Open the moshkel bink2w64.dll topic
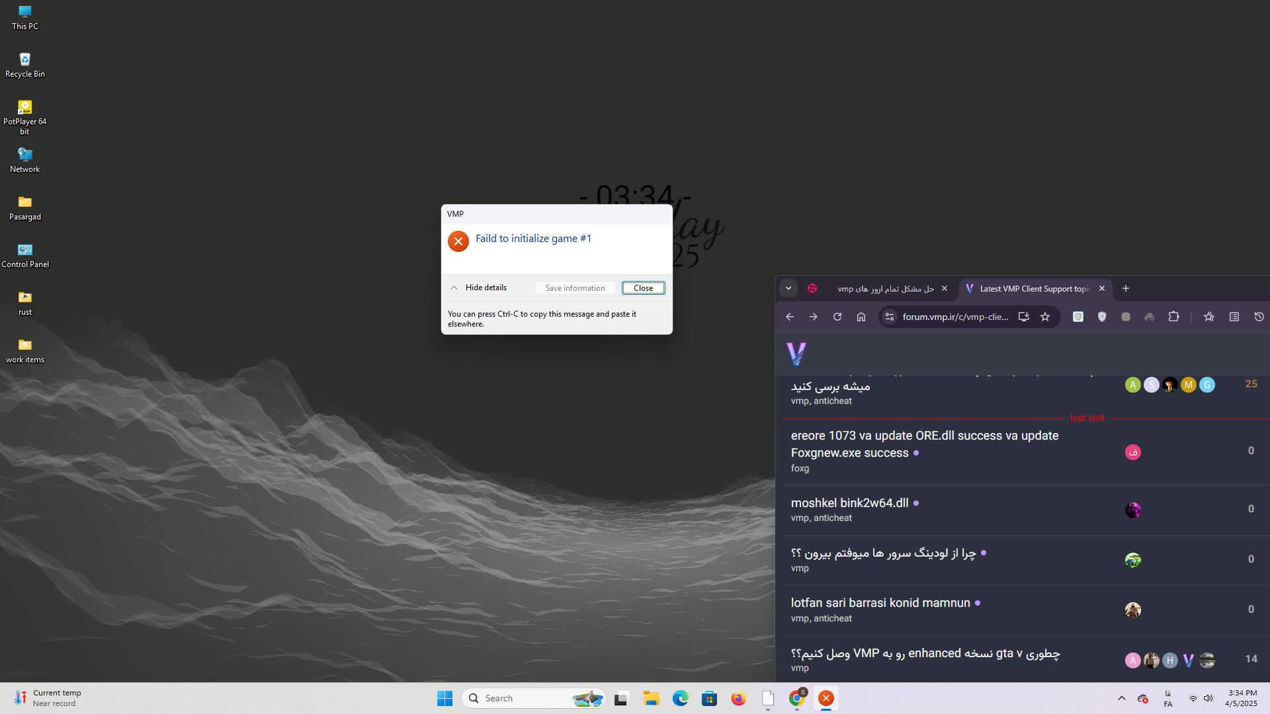The width and height of the screenshot is (1270, 714). pos(849,503)
